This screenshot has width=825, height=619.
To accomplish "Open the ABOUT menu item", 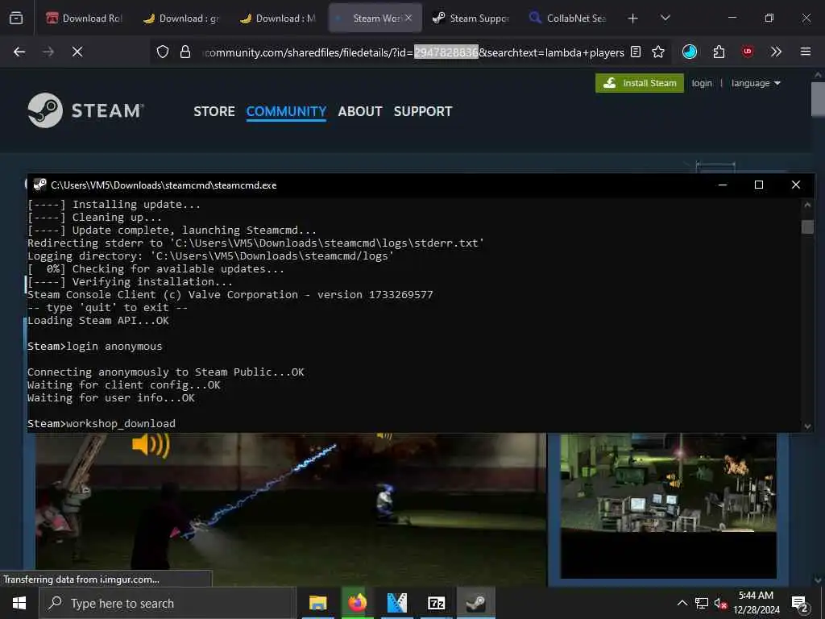I will click(x=360, y=111).
